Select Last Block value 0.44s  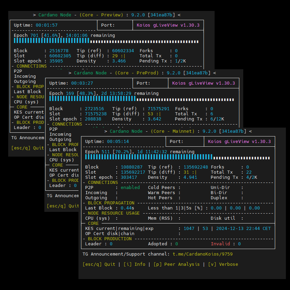coord(128,208)
